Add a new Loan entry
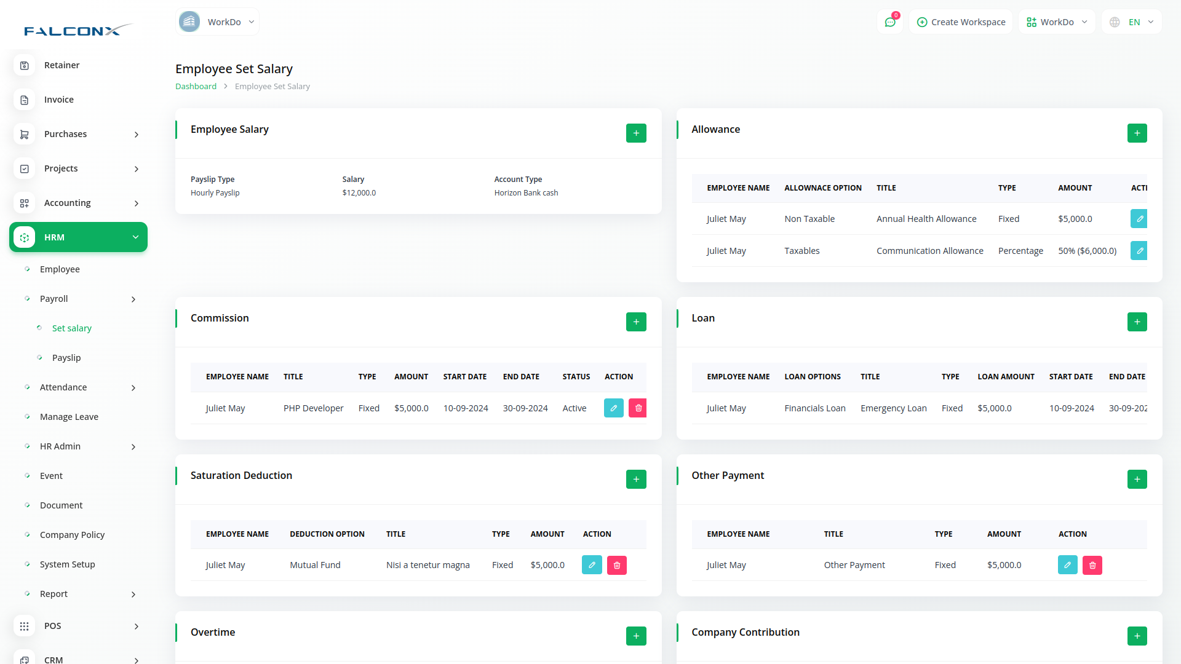 click(x=1137, y=322)
